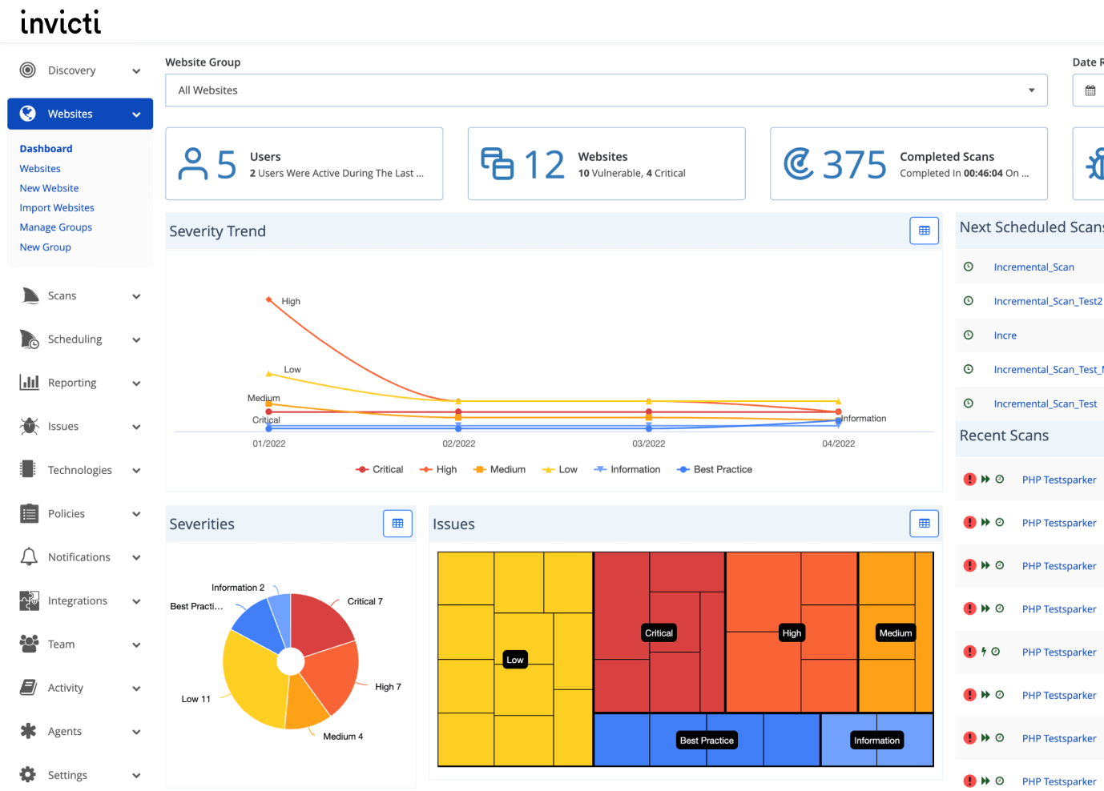Screen dimensions: 1104x791
Task: Toggle High series in trend legend
Action: click(x=438, y=469)
